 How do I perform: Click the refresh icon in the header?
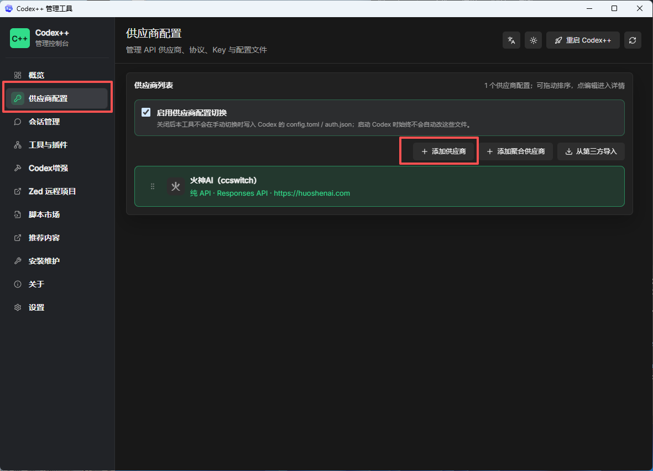point(632,40)
